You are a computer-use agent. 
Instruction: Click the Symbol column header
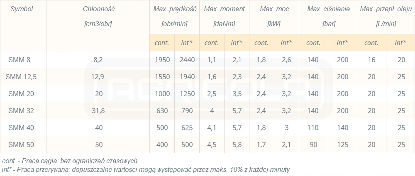[x=21, y=9]
